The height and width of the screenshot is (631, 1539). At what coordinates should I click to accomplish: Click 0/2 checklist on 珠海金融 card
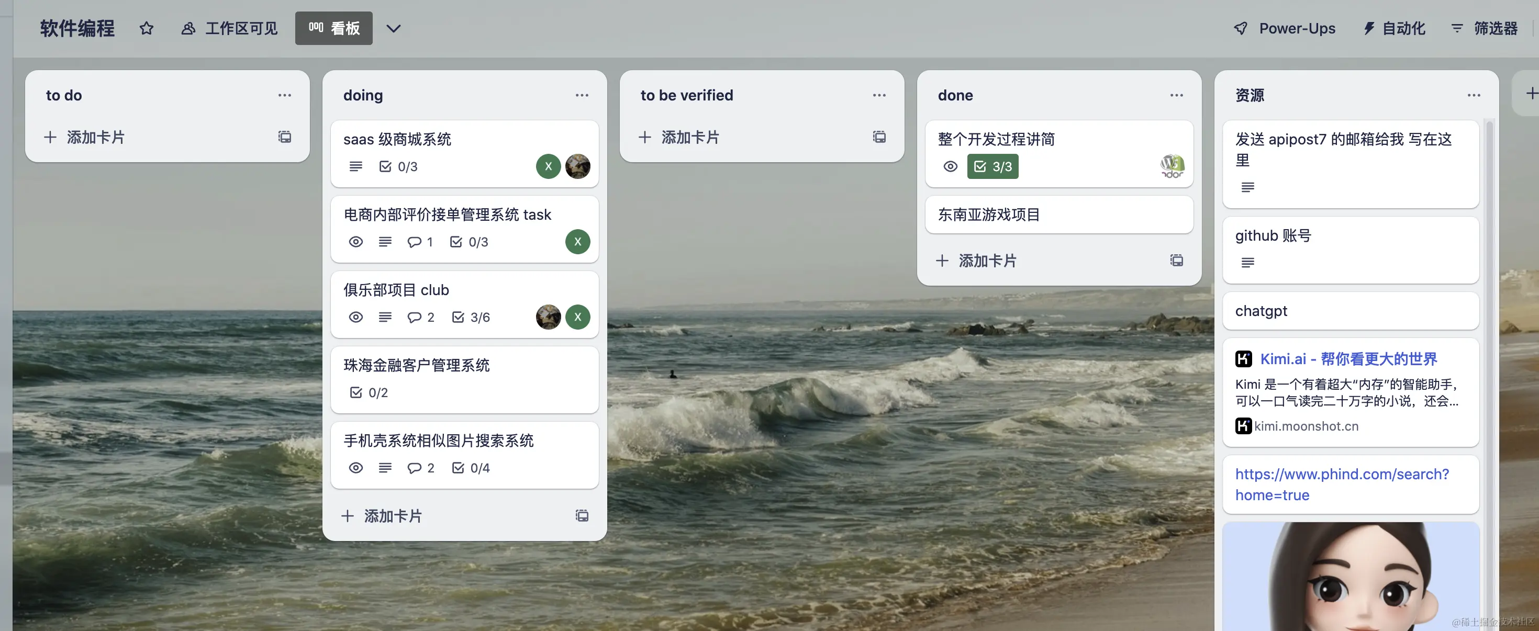click(x=369, y=392)
